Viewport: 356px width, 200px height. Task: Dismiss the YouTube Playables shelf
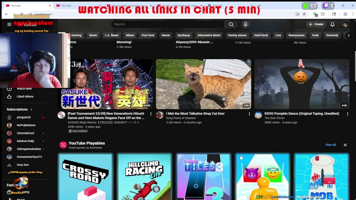pyautogui.click(x=345, y=145)
